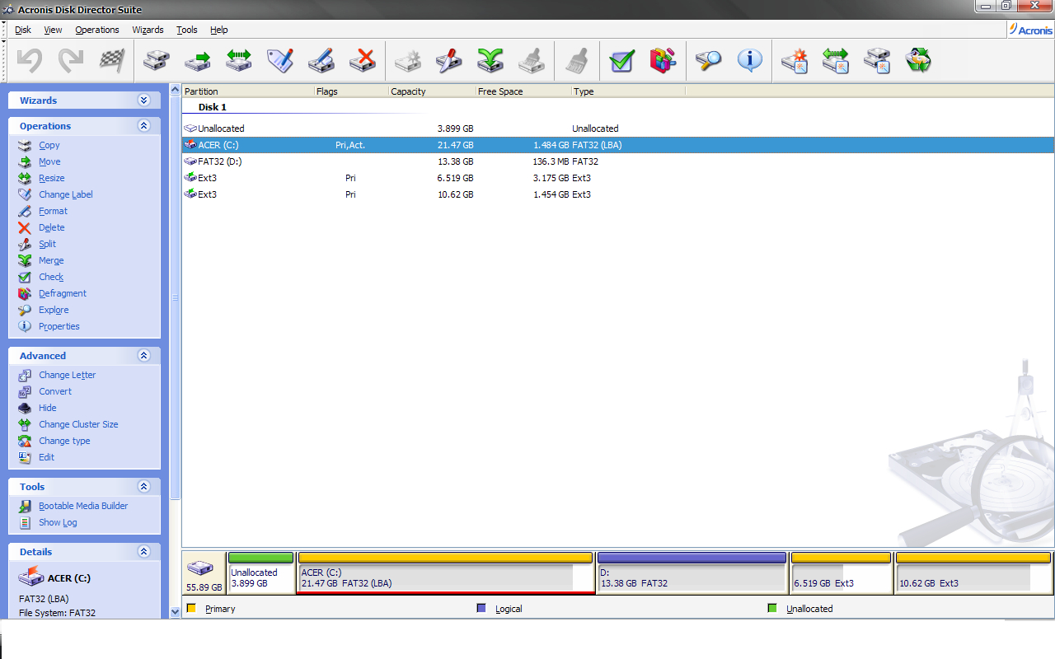
Task: Click Change Label link in sidebar
Action: pos(66,194)
